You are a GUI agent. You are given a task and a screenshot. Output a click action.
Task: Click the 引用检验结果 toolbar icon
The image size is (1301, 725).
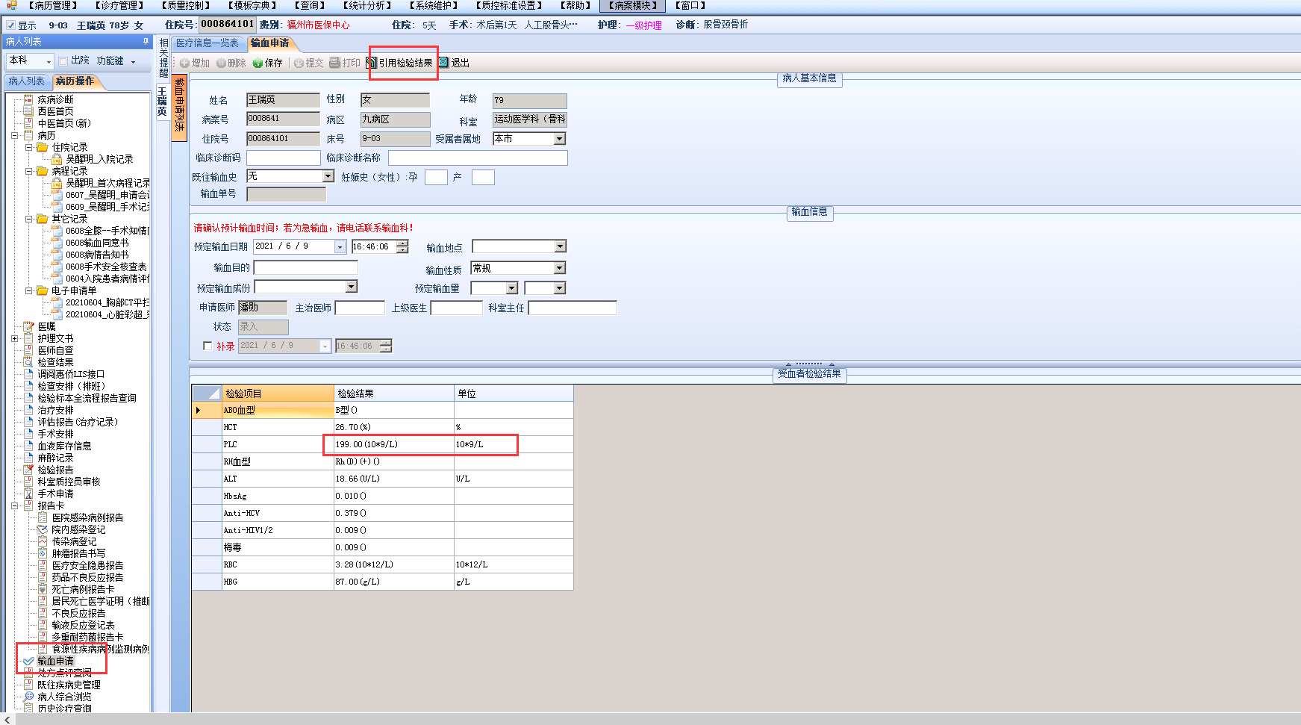[371, 63]
